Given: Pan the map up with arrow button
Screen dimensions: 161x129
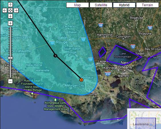Looking at the screenshot, I should pos(10,5).
